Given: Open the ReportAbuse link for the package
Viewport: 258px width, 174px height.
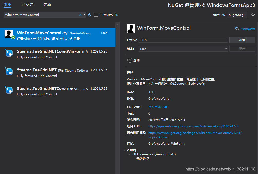Looking at the screenshot, I should (195, 135).
